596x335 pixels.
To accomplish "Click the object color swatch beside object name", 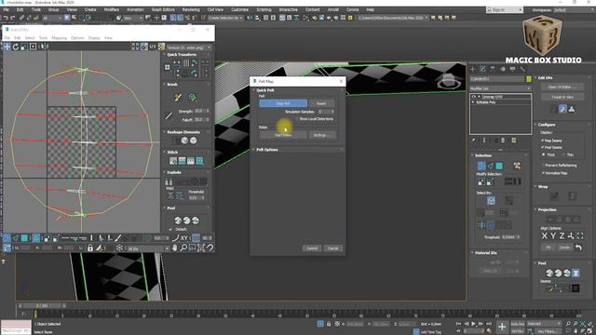I will 528,79.
